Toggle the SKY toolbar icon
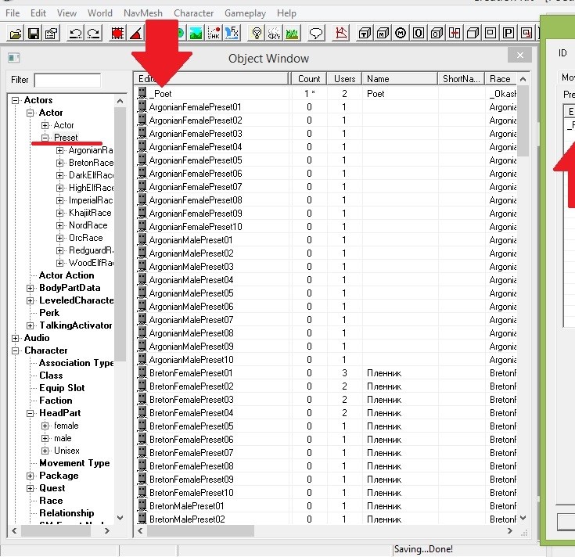 click(274, 34)
